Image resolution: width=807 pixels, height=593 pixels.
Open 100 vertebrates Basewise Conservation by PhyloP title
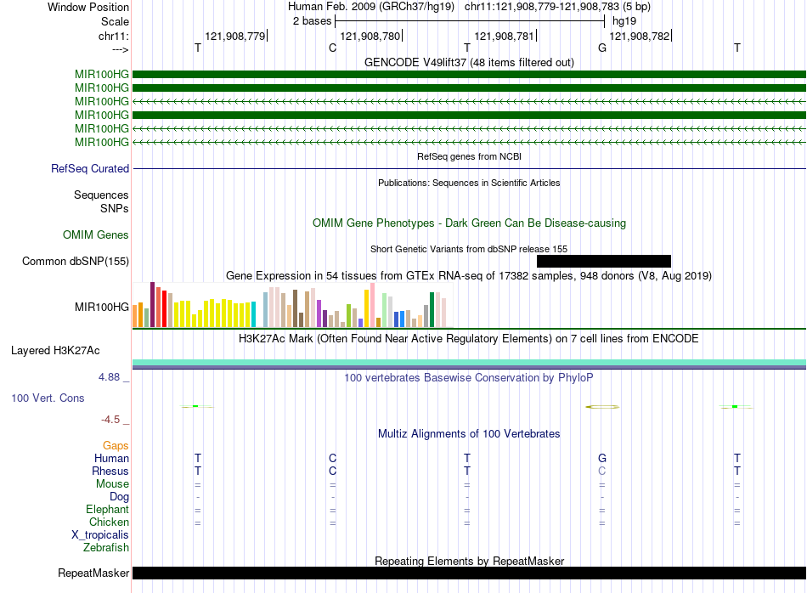pyautogui.click(x=469, y=377)
